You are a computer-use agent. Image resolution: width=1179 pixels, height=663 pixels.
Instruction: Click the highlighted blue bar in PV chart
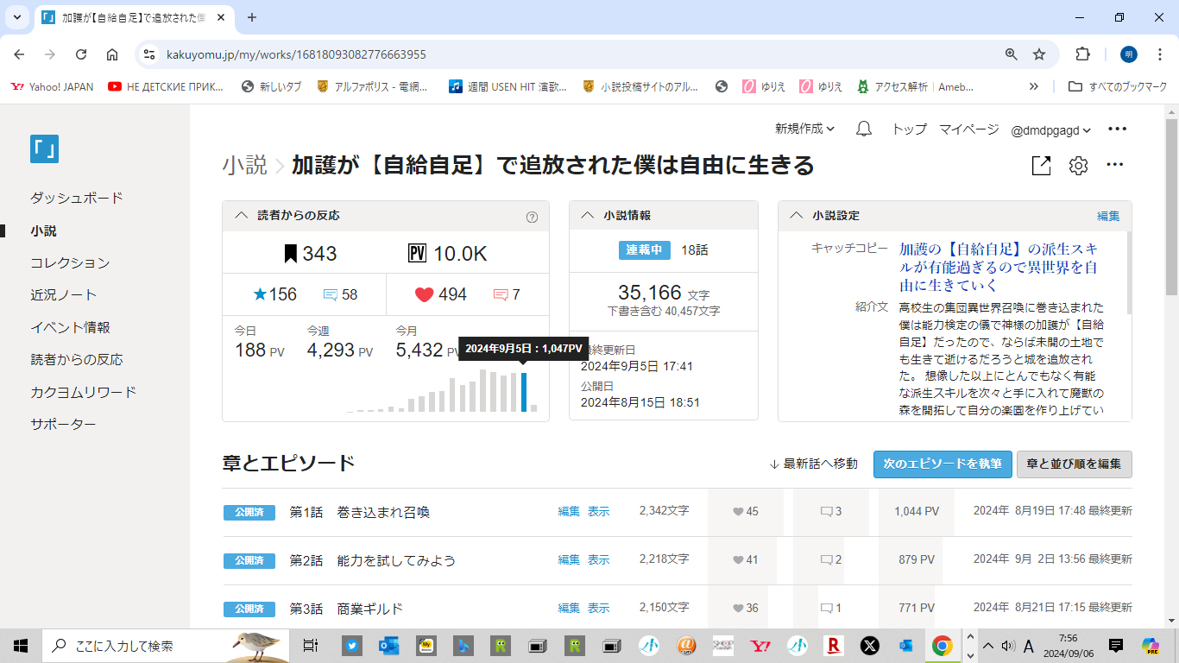tap(524, 392)
